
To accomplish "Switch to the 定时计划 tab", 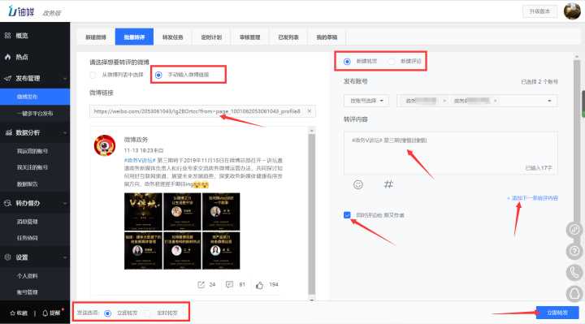I will [x=211, y=37].
